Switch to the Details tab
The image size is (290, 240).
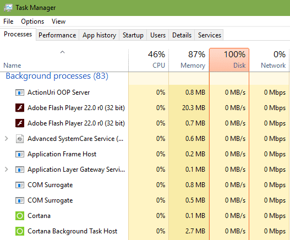click(x=182, y=35)
